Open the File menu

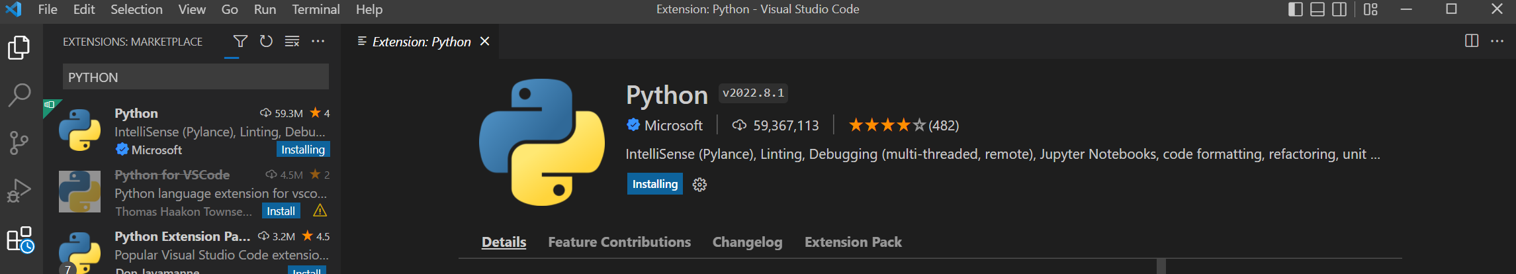(x=48, y=9)
